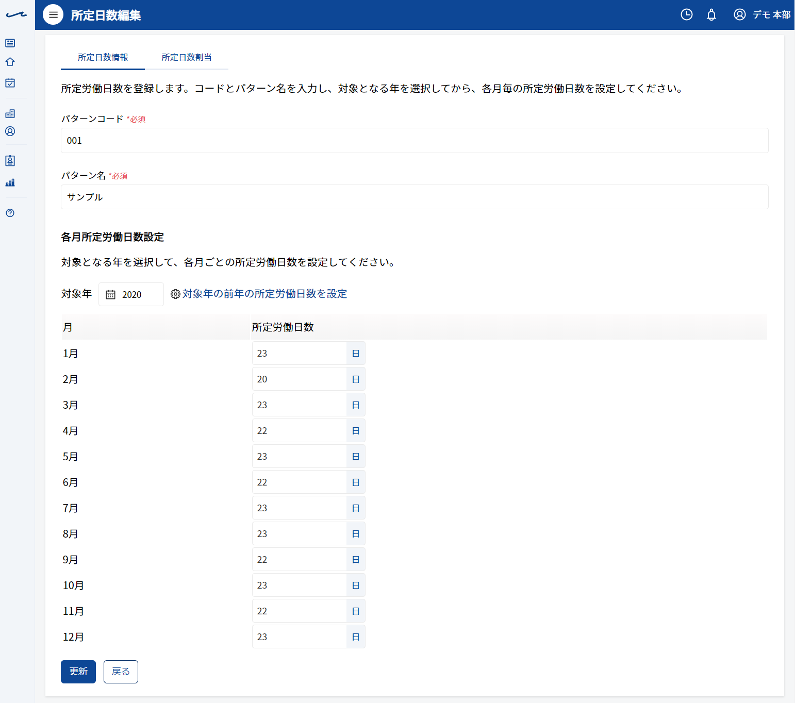Click the パターン名 field containing サンプル
The height and width of the screenshot is (703, 795).
click(415, 197)
